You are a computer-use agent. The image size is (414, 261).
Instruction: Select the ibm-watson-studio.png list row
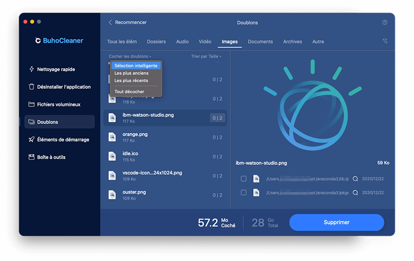tap(165, 118)
